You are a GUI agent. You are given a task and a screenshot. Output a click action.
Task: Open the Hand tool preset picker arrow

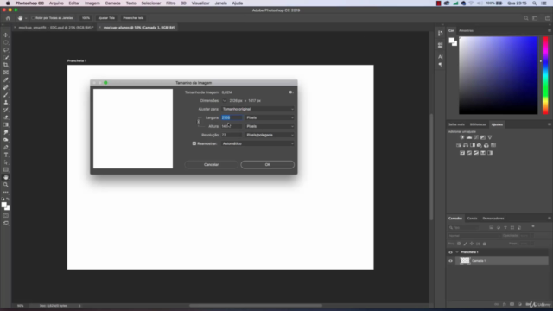pyautogui.click(x=26, y=18)
